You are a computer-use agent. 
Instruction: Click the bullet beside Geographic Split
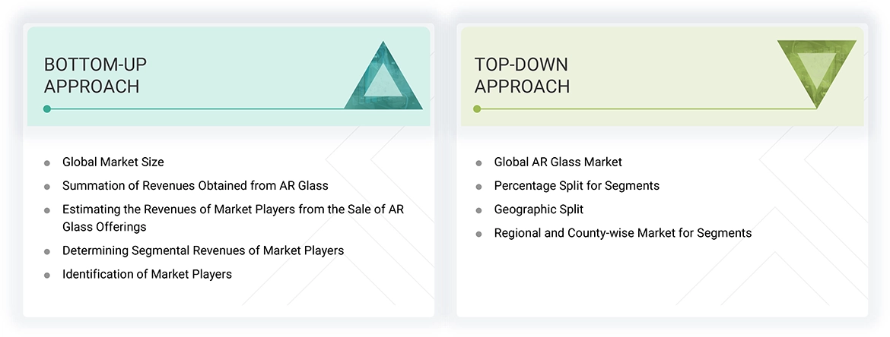pyautogui.click(x=478, y=210)
